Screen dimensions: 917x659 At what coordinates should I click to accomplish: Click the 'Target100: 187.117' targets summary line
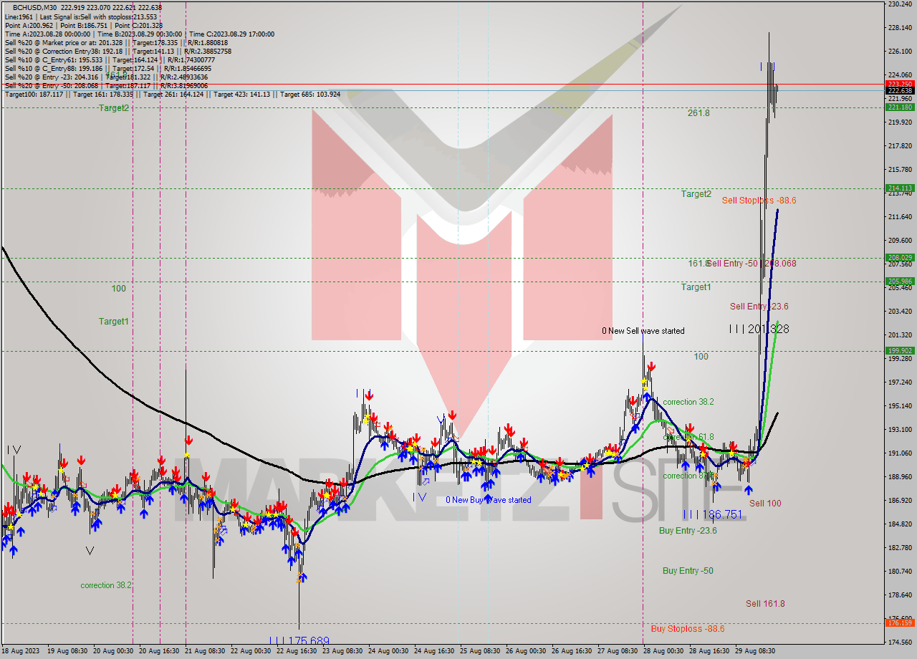[x=173, y=94]
